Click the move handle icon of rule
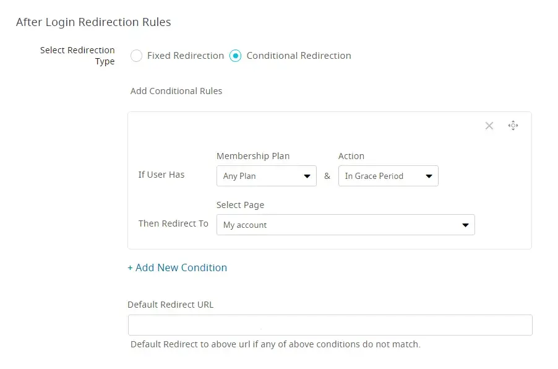Screen dimensions: 558x369 [513, 126]
